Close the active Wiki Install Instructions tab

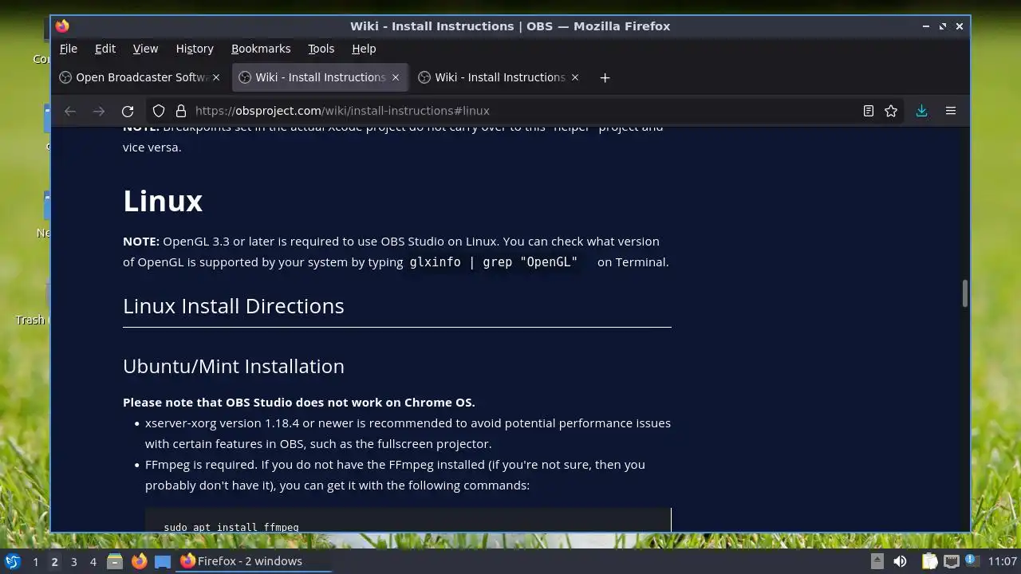tap(396, 77)
